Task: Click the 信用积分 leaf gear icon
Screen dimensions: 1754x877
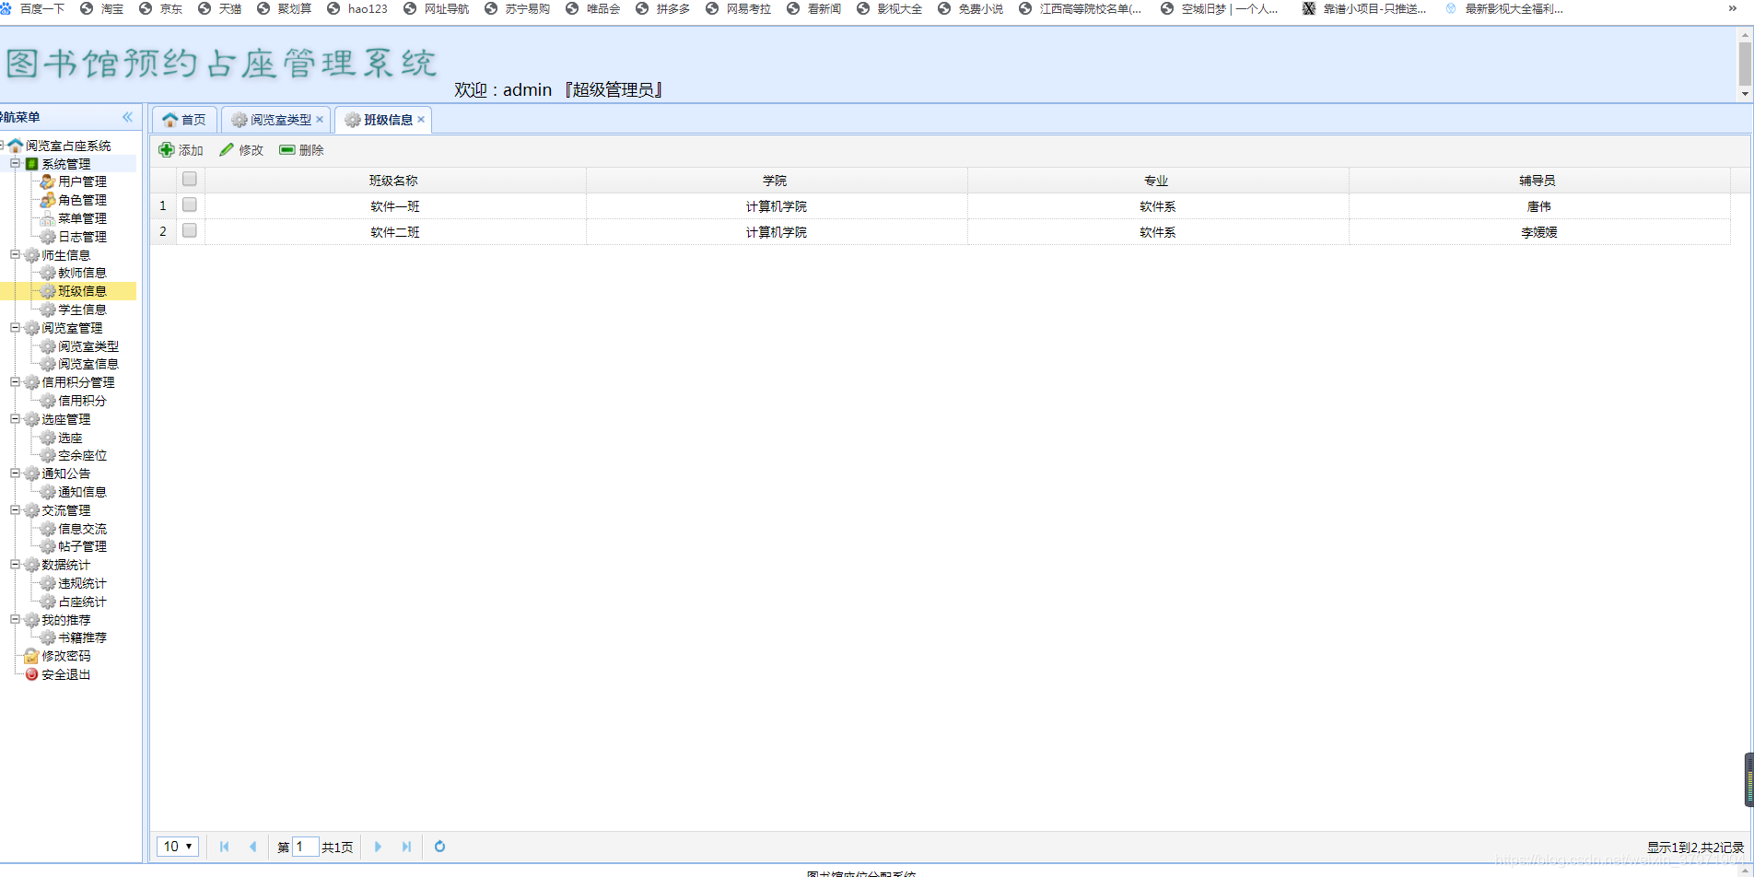Action: click(x=48, y=401)
